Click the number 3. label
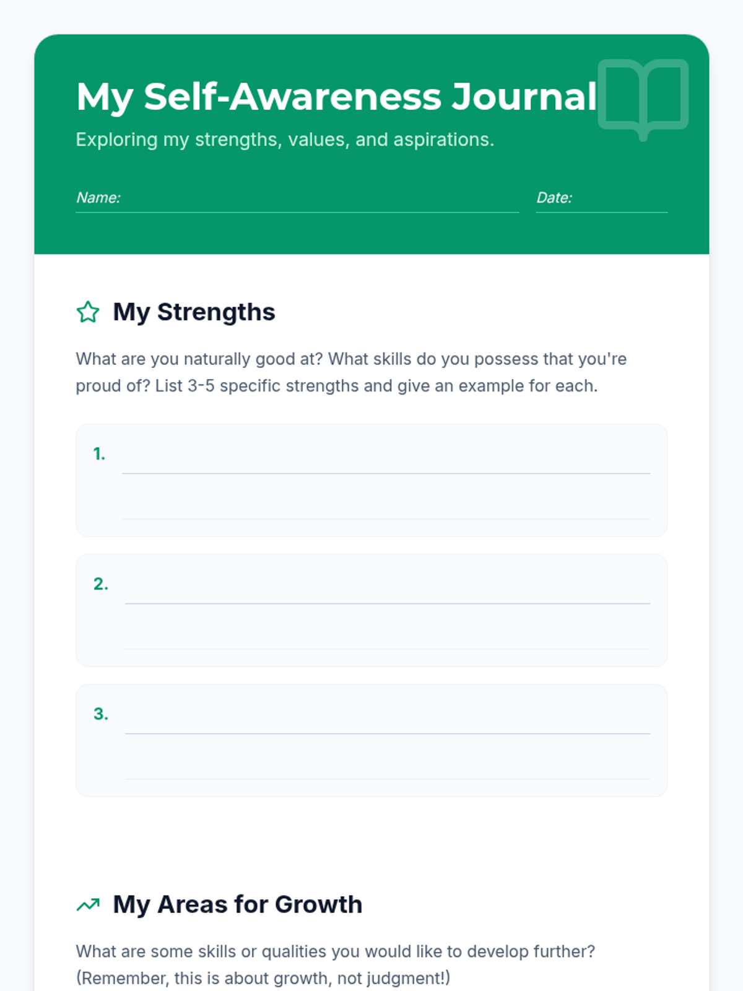 tap(101, 714)
